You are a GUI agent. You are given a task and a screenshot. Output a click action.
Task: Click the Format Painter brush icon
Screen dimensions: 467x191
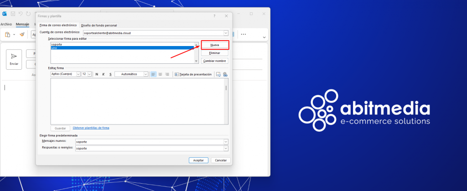click(x=21, y=34)
